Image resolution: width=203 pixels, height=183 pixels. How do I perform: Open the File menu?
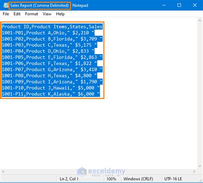point(6,14)
